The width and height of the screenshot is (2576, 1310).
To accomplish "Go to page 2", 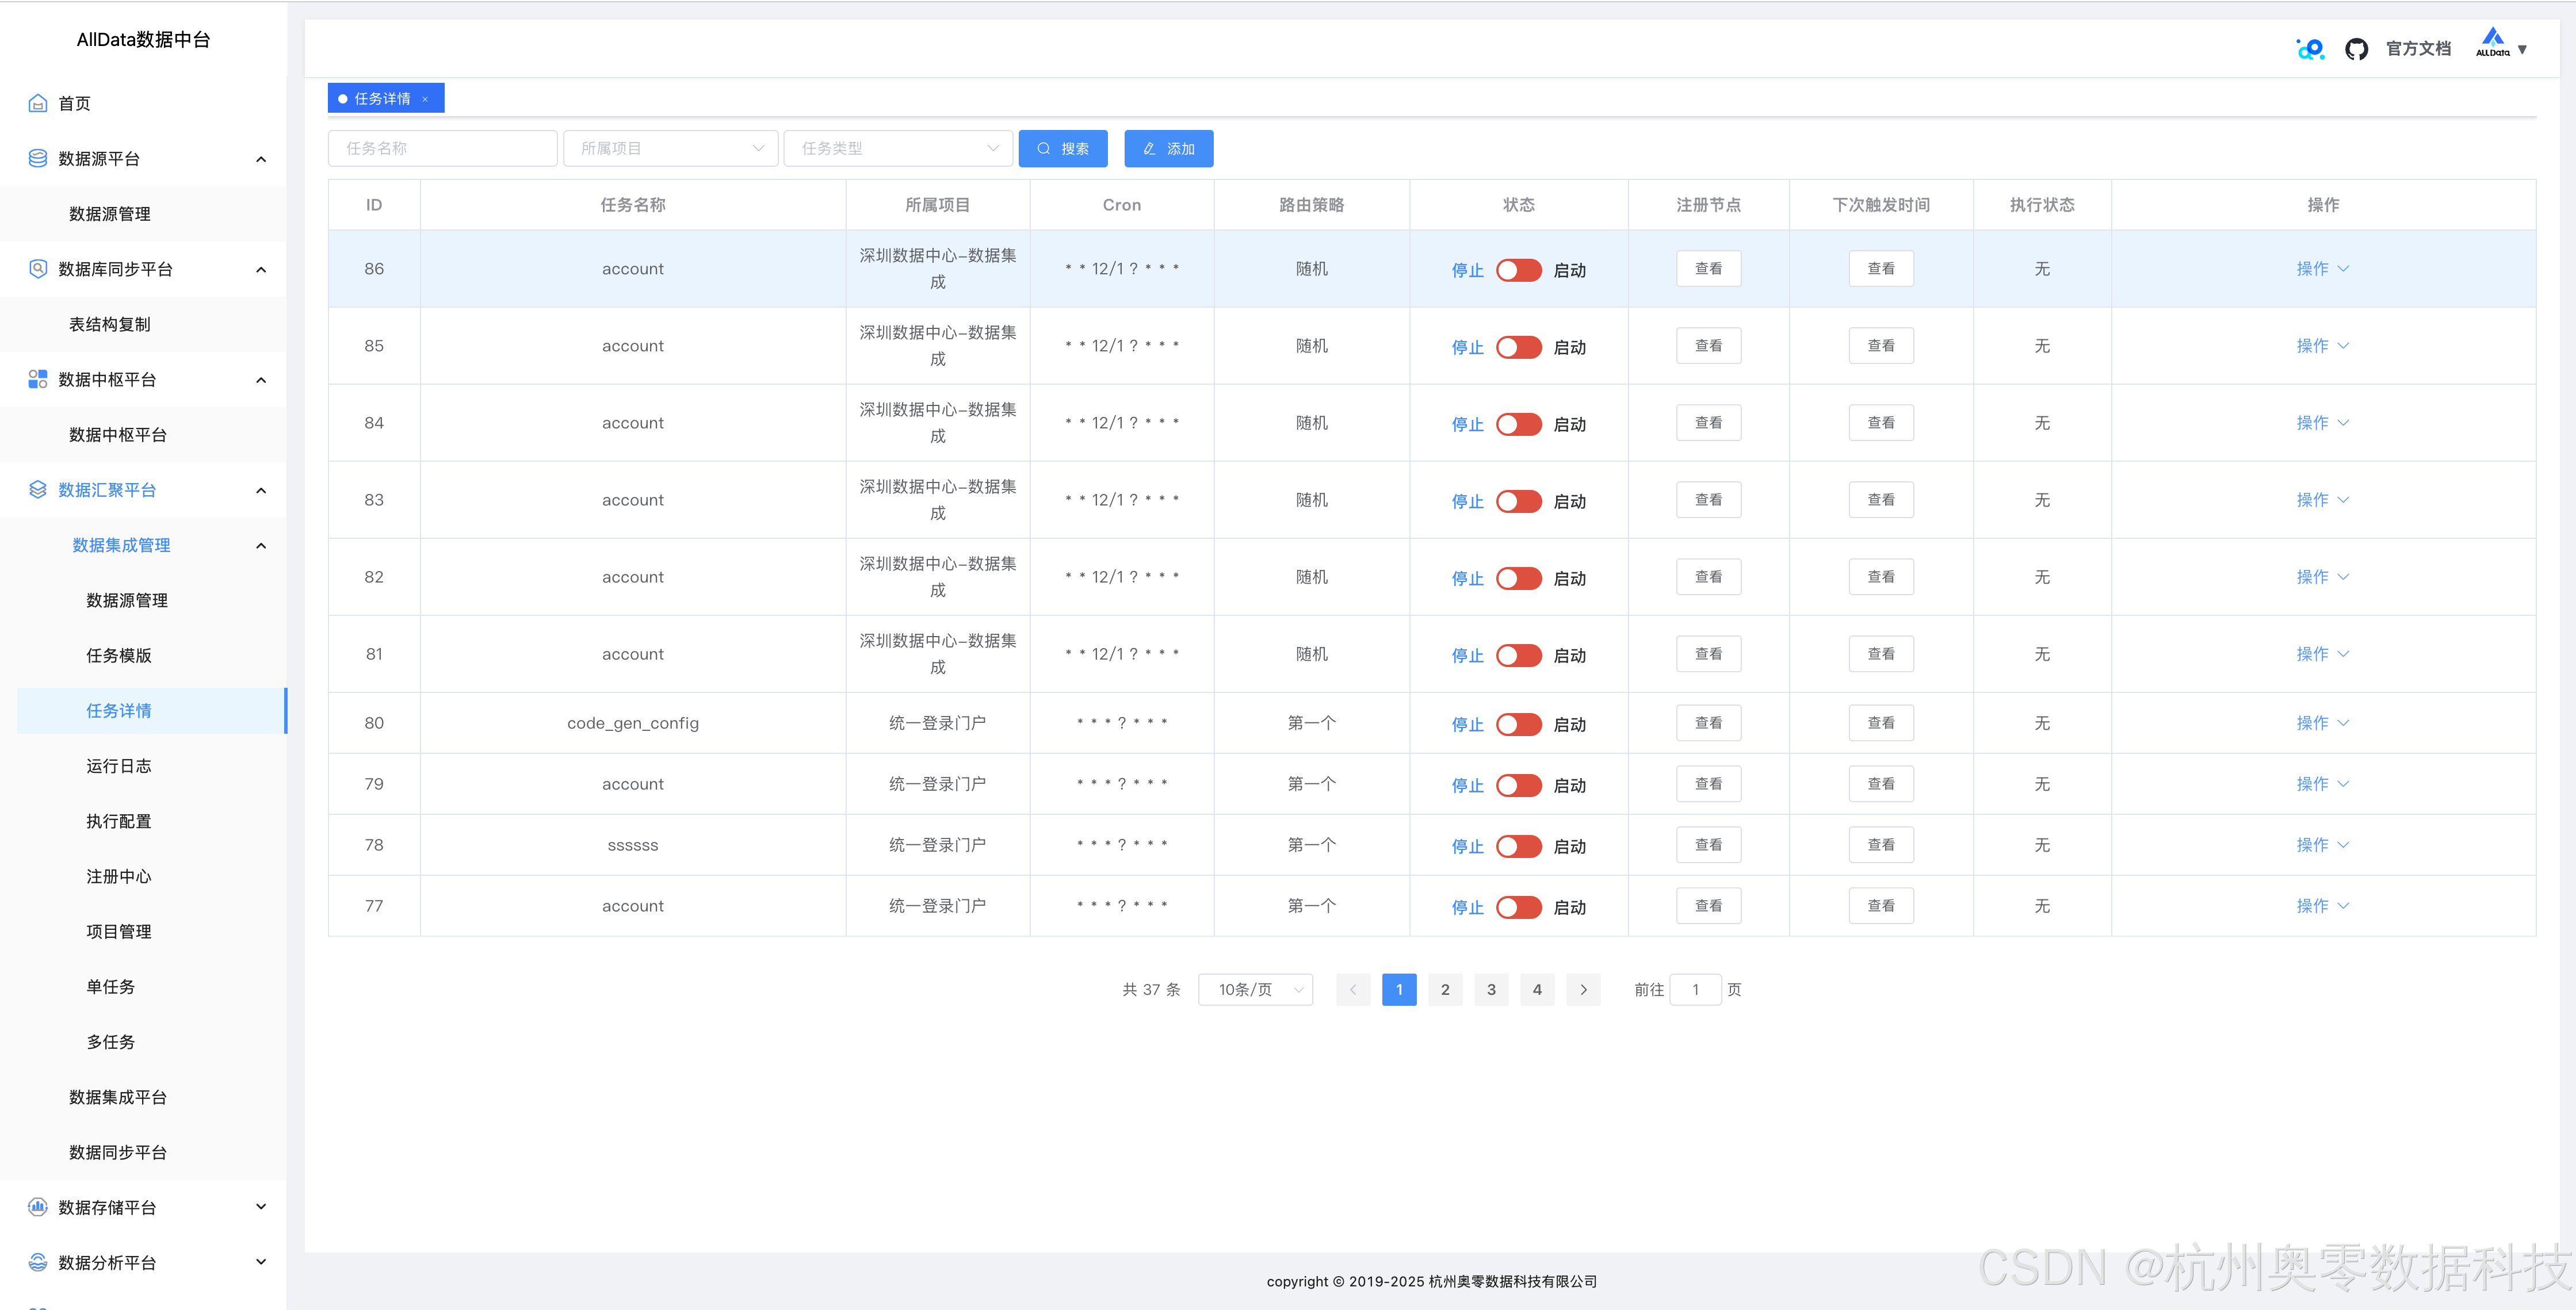I will tap(1445, 989).
